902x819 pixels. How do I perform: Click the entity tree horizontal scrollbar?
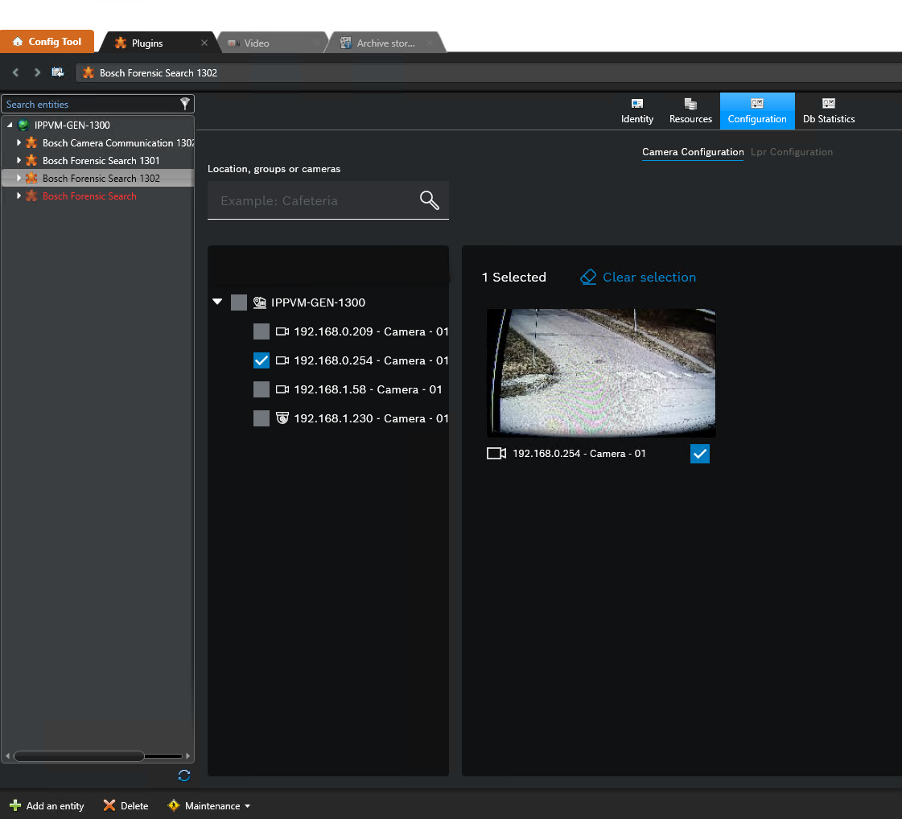pyautogui.click(x=79, y=756)
